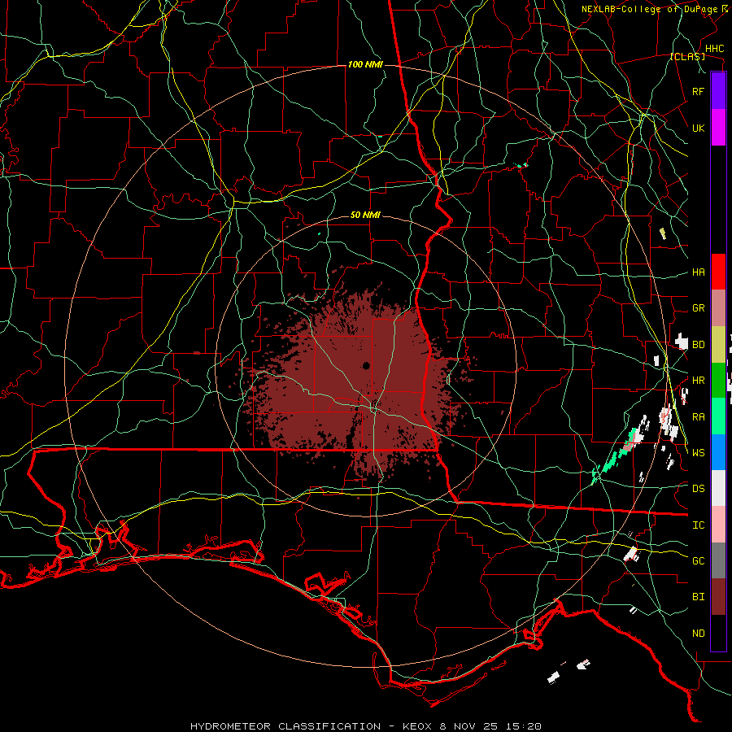This screenshot has height=732, width=732.
Task: Click the IC light pink legend swatch
Action: click(x=718, y=525)
